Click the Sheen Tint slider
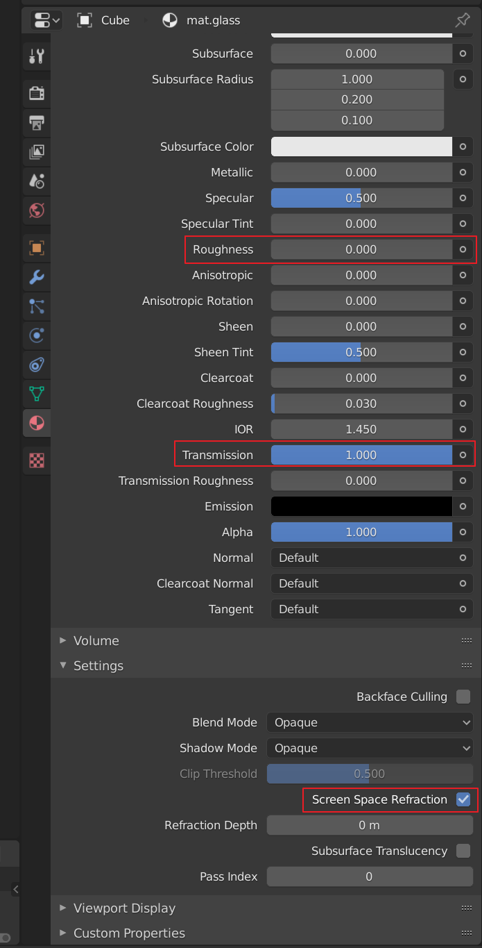Viewport: 482px width, 948px height. pyautogui.click(x=361, y=352)
